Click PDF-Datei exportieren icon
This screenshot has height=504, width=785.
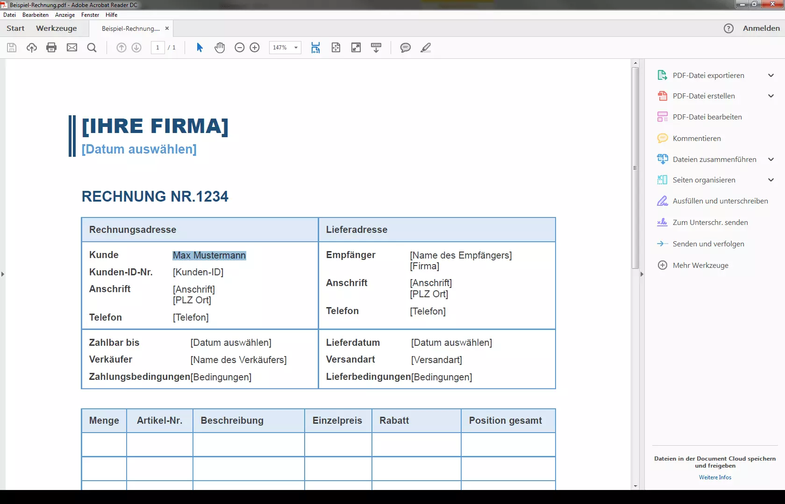pyautogui.click(x=663, y=75)
